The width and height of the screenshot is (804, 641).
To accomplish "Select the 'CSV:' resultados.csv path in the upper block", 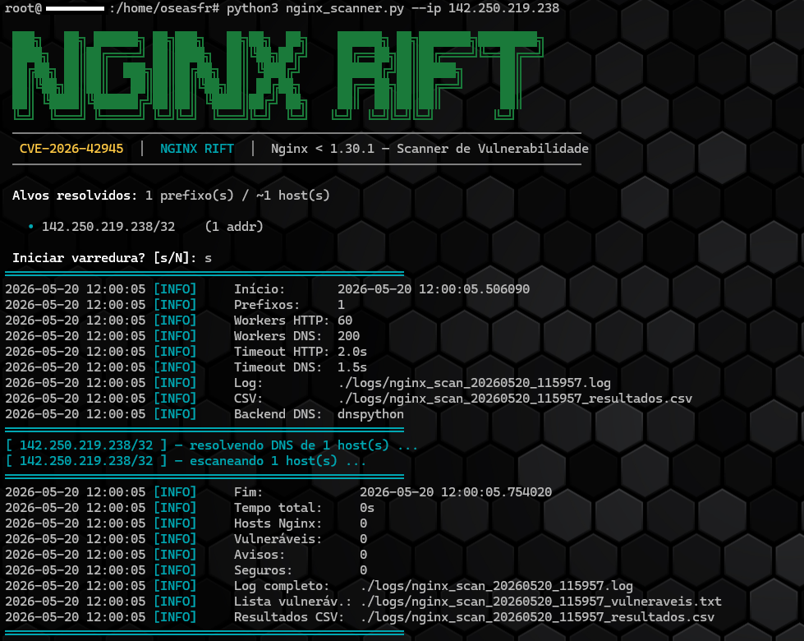I will 515,399.
